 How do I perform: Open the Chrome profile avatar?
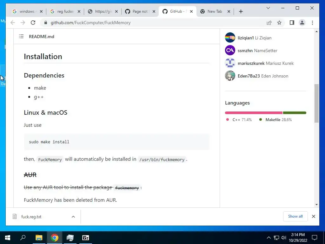tap(302, 23)
